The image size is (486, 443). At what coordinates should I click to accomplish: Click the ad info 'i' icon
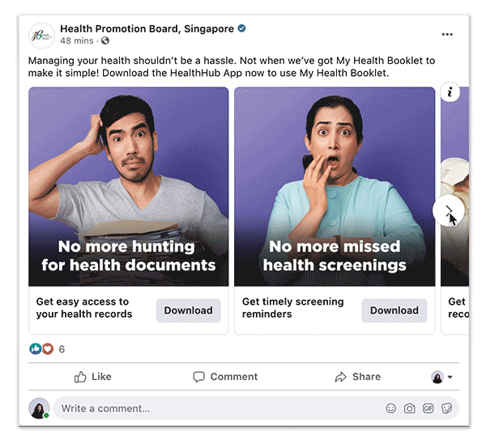(450, 91)
